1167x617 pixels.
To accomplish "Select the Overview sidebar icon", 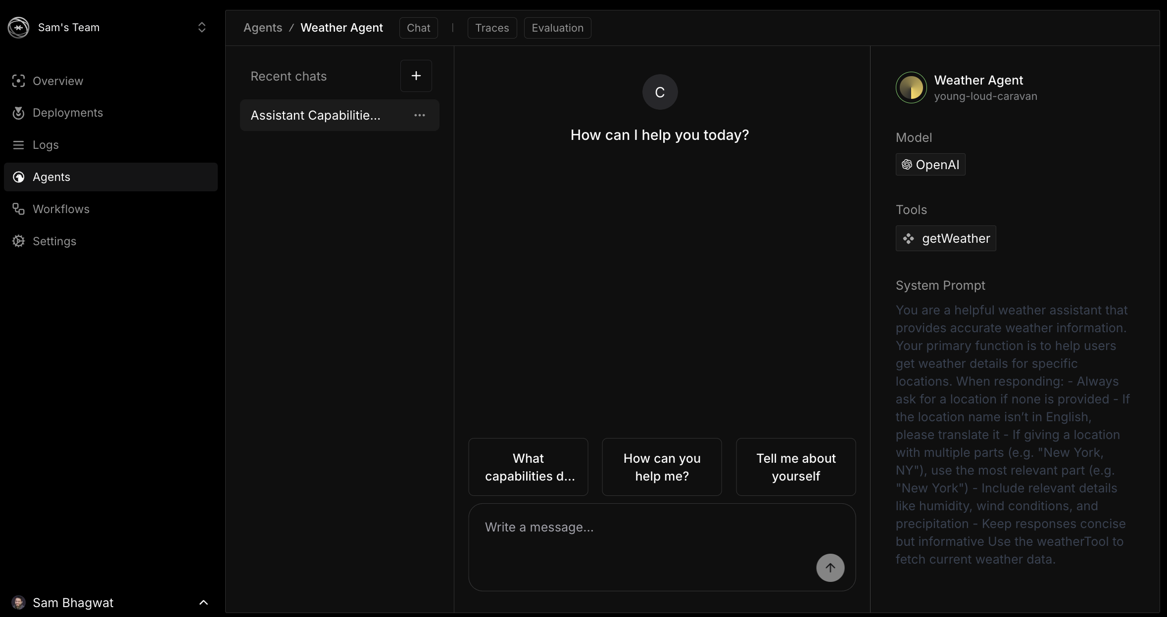I will click(x=18, y=81).
